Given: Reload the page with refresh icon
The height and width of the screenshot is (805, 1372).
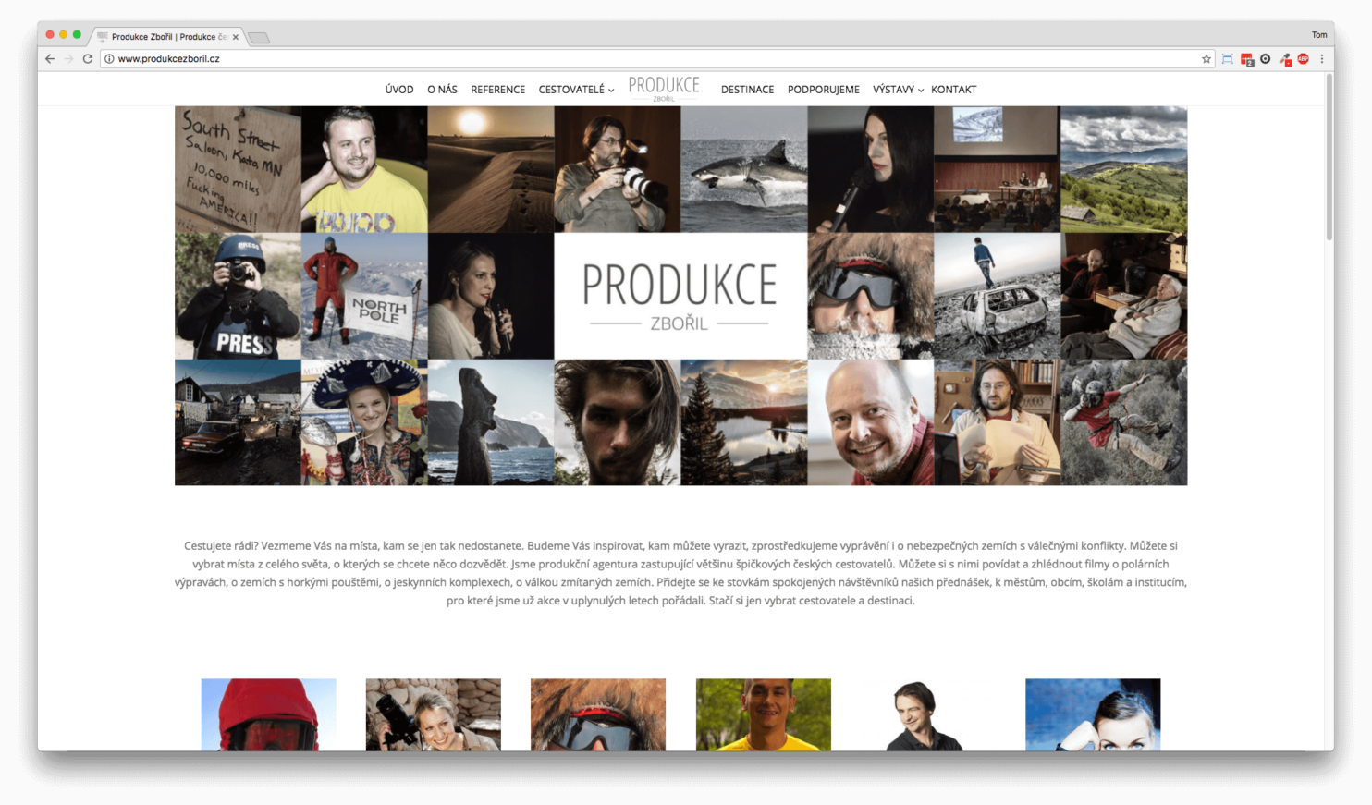Looking at the screenshot, I should click(88, 59).
